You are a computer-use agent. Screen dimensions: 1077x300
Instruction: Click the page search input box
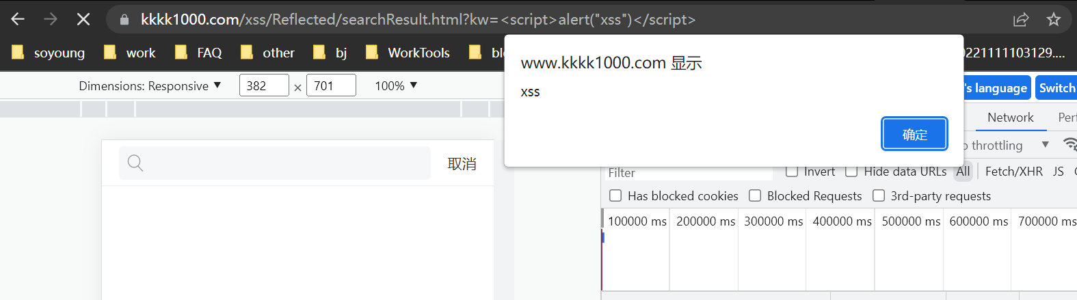click(x=275, y=163)
